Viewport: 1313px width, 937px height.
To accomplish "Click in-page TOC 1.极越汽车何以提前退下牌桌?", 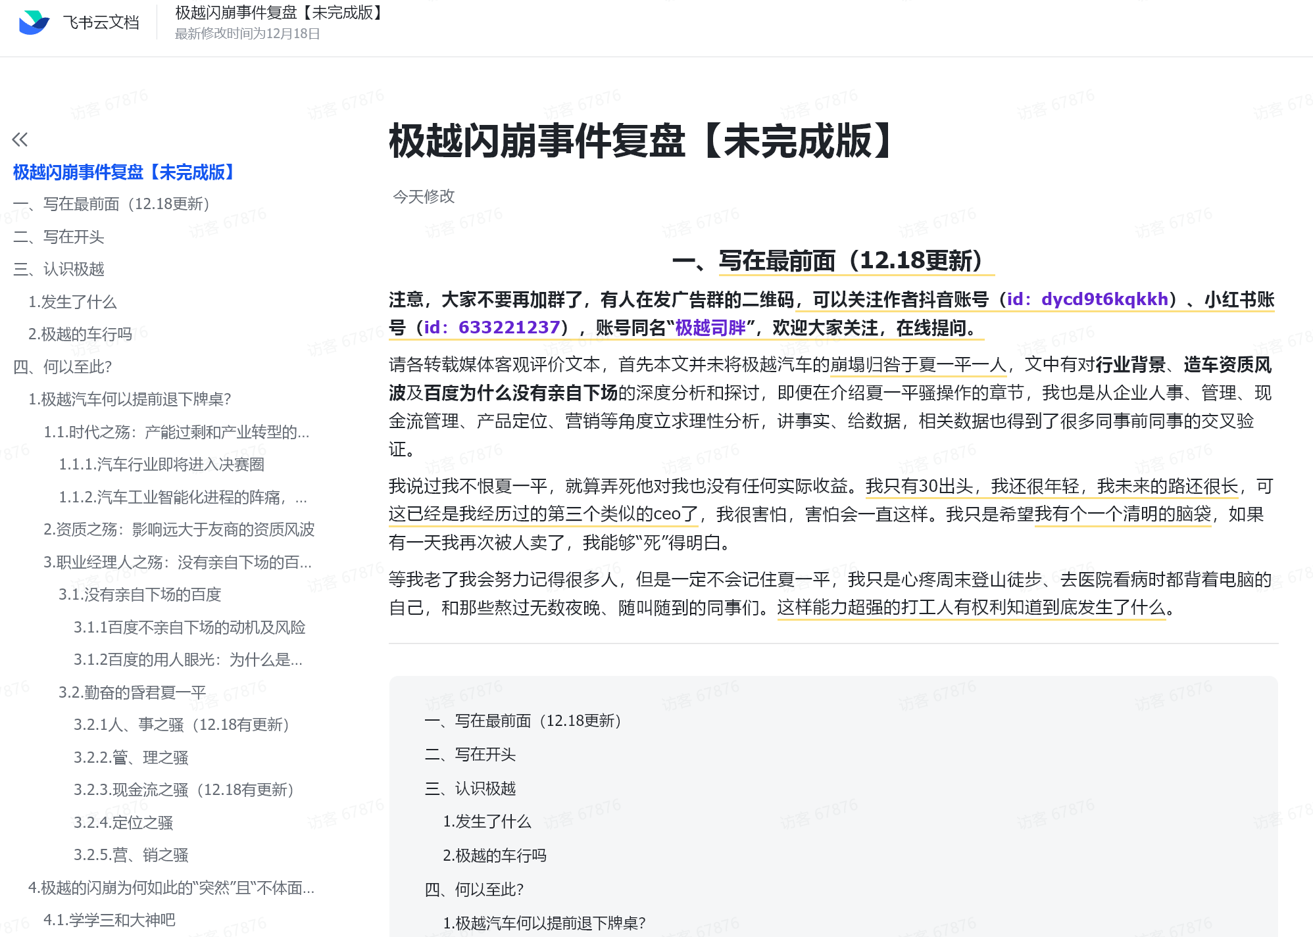I will (x=544, y=923).
